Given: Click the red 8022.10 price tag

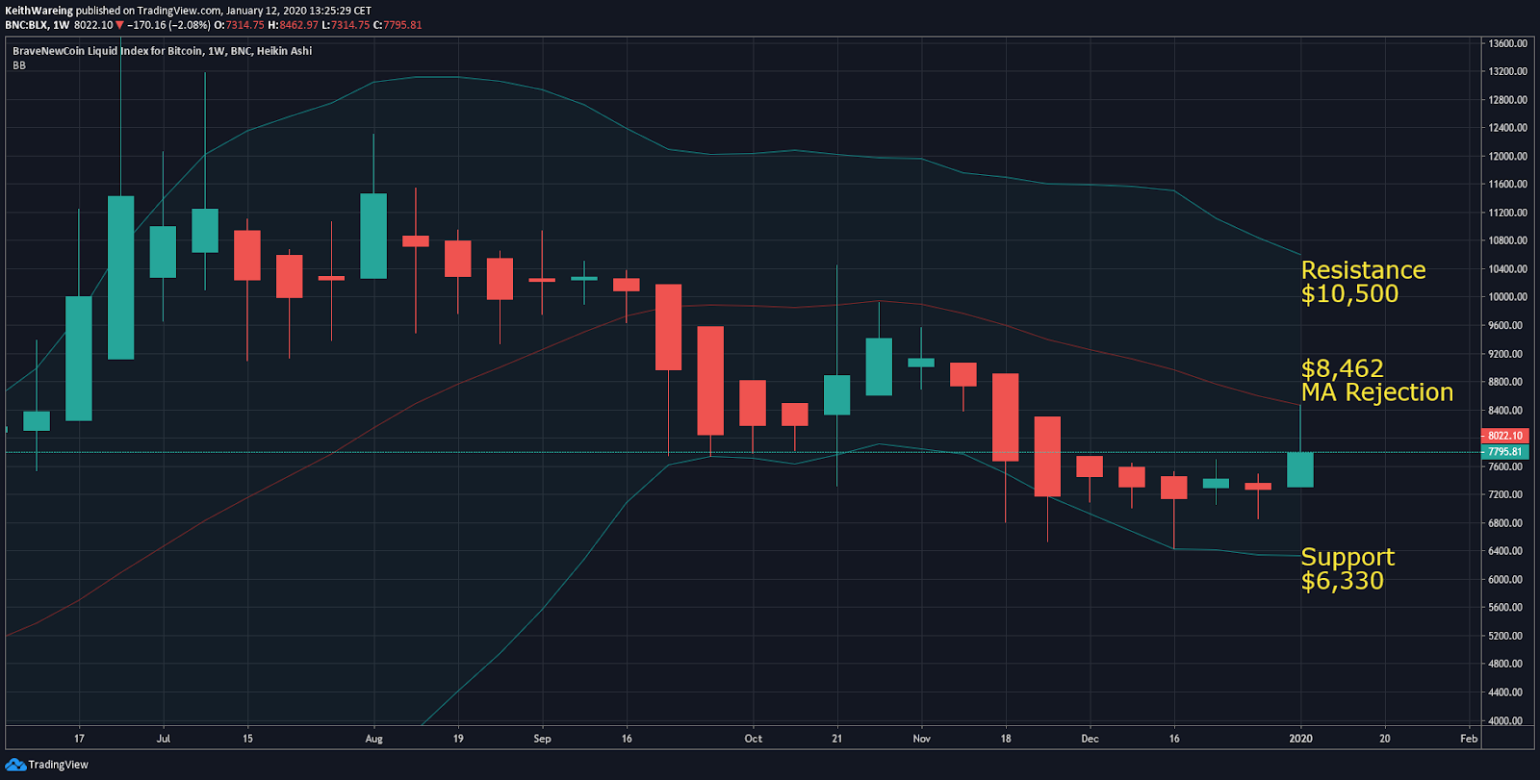Looking at the screenshot, I should pyautogui.click(x=1504, y=436).
